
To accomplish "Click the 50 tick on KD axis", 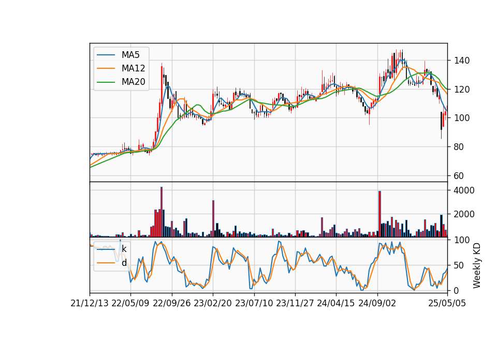I will [459, 265].
